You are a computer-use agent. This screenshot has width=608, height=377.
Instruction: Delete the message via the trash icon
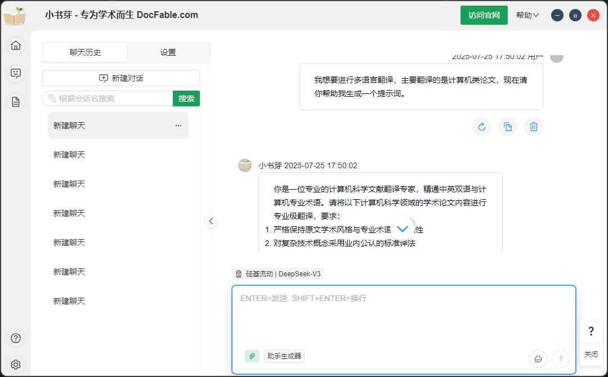[x=534, y=127]
